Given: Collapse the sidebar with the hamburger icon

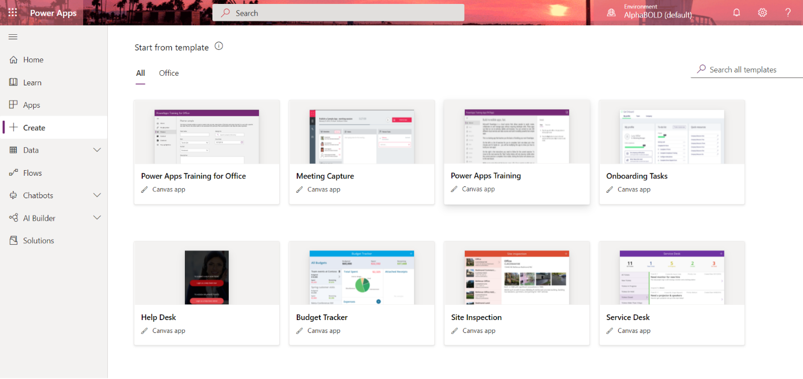Looking at the screenshot, I should [x=13, y=37].
